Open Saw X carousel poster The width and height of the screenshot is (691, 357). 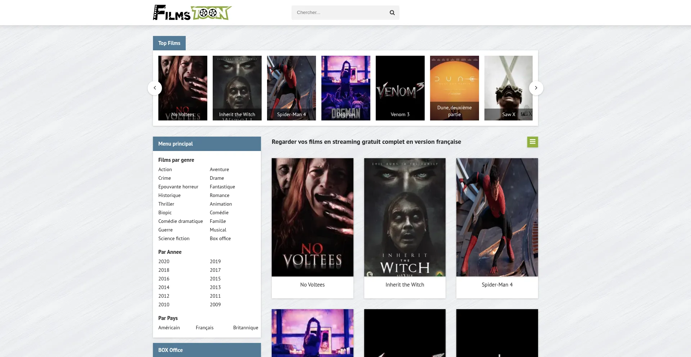coord(509,88)
